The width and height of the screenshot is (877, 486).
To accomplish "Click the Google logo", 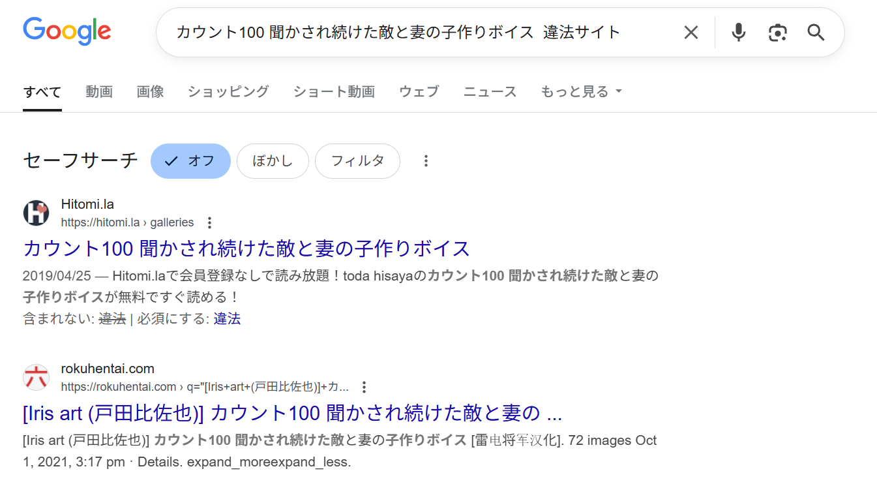I will [67, 30].
